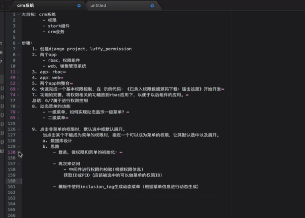Click line number 166 in the gutter
The image size is (305, 218).
12,215
